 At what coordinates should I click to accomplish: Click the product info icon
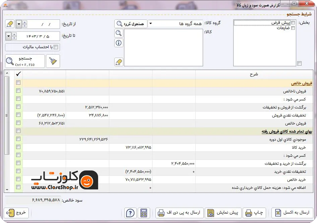click(119, 43)
